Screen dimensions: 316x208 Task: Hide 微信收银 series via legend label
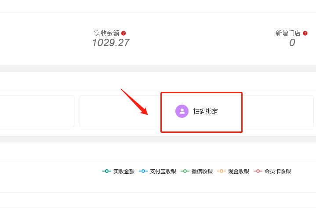[x=202, y=172]
